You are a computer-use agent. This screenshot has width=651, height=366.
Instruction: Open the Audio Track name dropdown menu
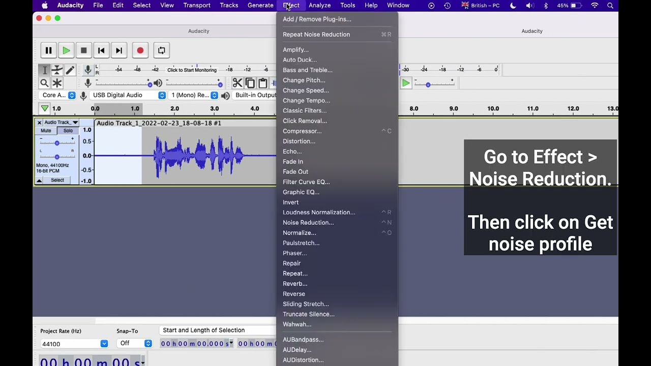(61, 123)
